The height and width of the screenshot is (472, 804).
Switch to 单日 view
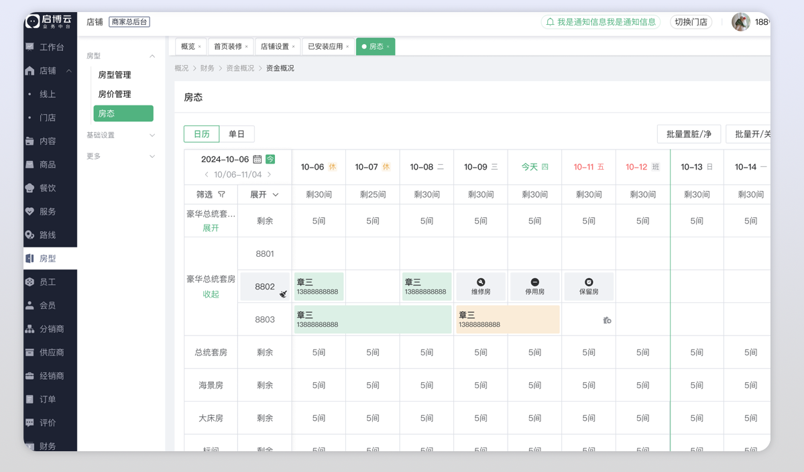pyautogui.click(x=237, y=134)
